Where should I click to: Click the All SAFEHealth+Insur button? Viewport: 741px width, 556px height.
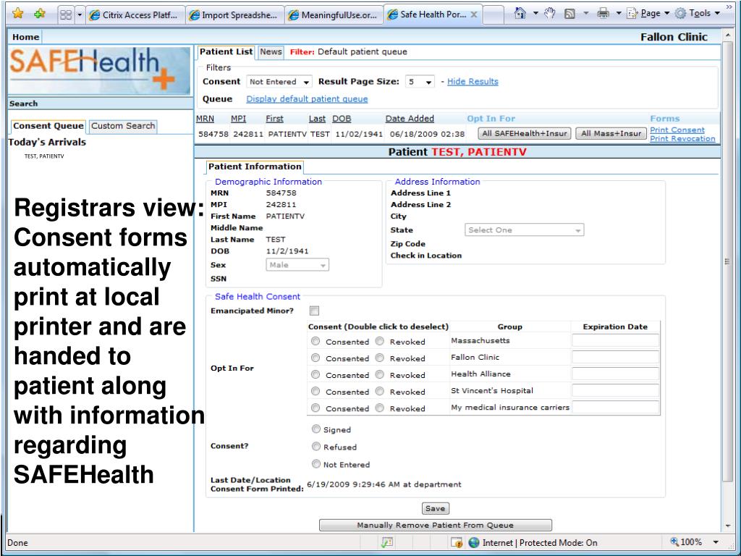pos(524,133)
